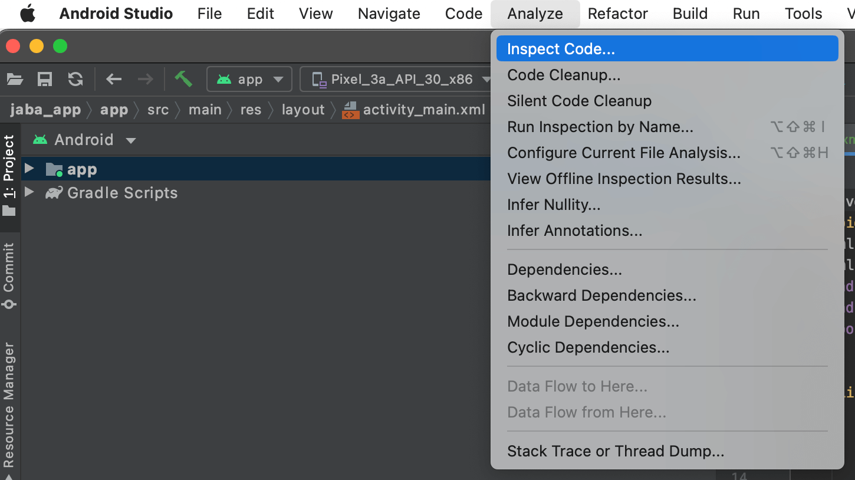Select Code Cleanup... menu entry
This screenshot has height=480, width=855.
point(667,75)
